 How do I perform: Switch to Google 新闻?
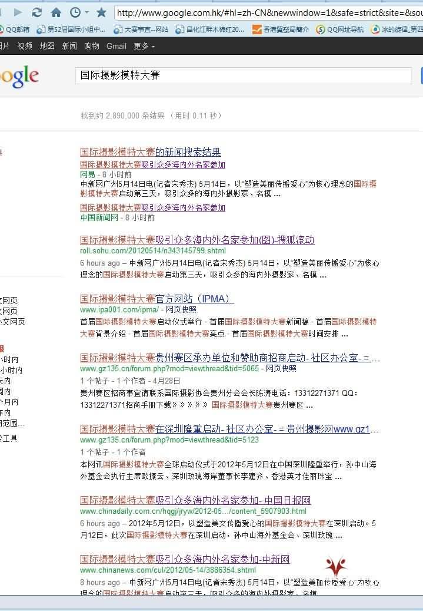[69, 47]
